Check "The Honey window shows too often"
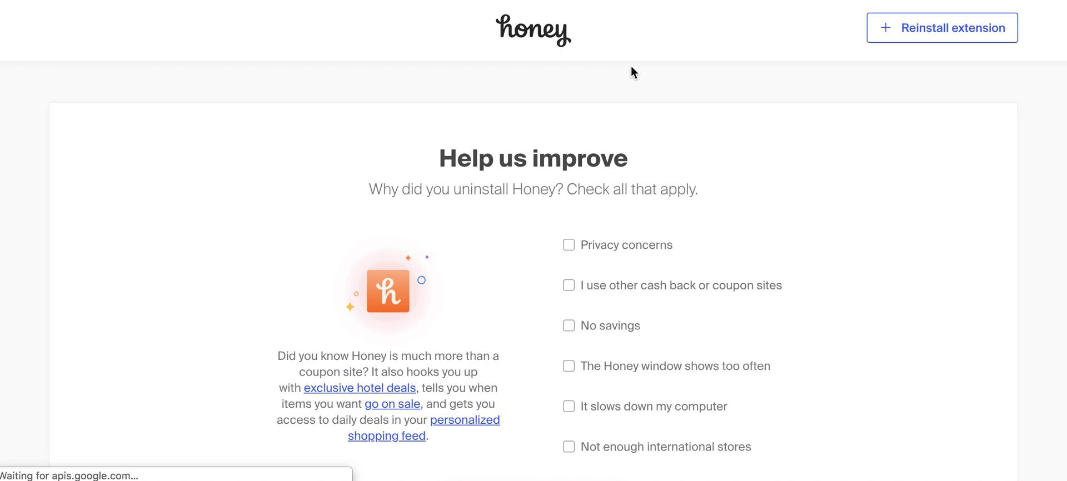 coord(569,365)
